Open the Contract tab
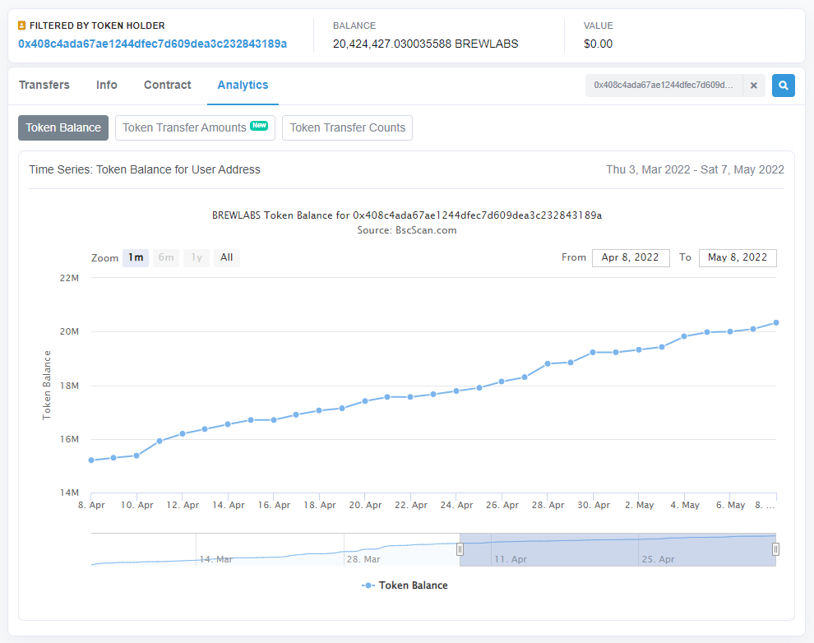This screenshot has width=814, height=643. (167, 85)
